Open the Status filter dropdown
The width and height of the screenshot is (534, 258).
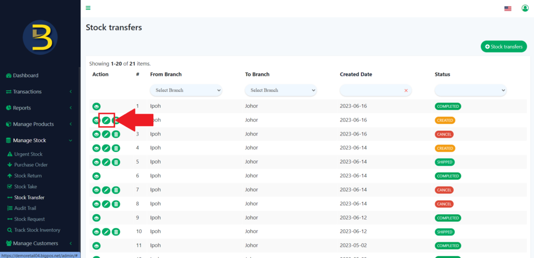tap(471, 90)
